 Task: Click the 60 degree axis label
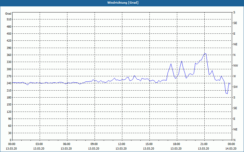10,126
